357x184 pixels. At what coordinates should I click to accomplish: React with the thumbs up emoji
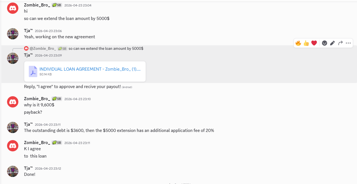pyautogui.click(x=306, y=43)
